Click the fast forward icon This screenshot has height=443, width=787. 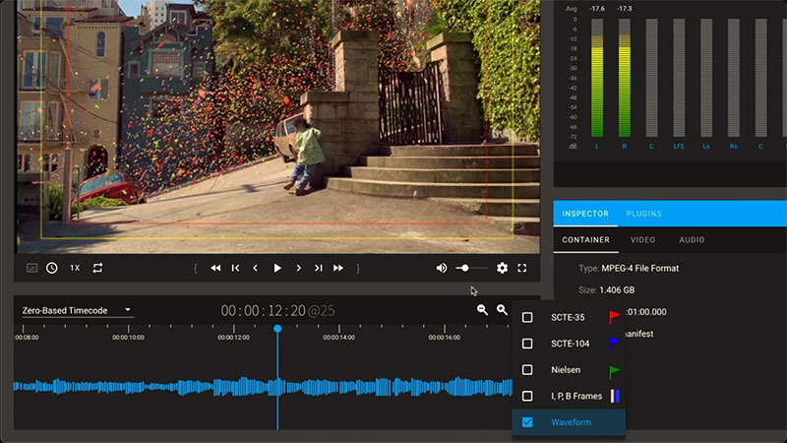(x=338, y=268)
